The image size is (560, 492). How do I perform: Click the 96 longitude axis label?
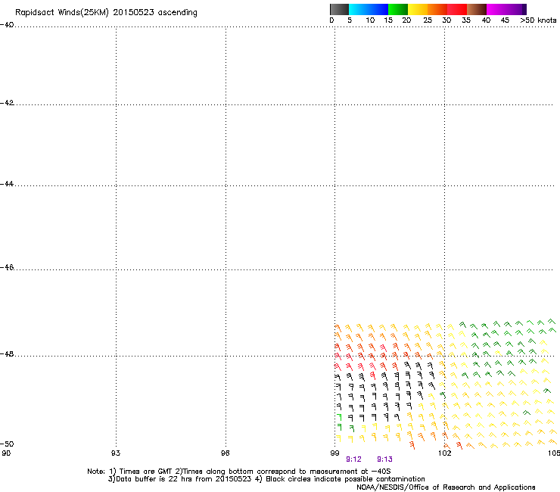tap(225, 453)
